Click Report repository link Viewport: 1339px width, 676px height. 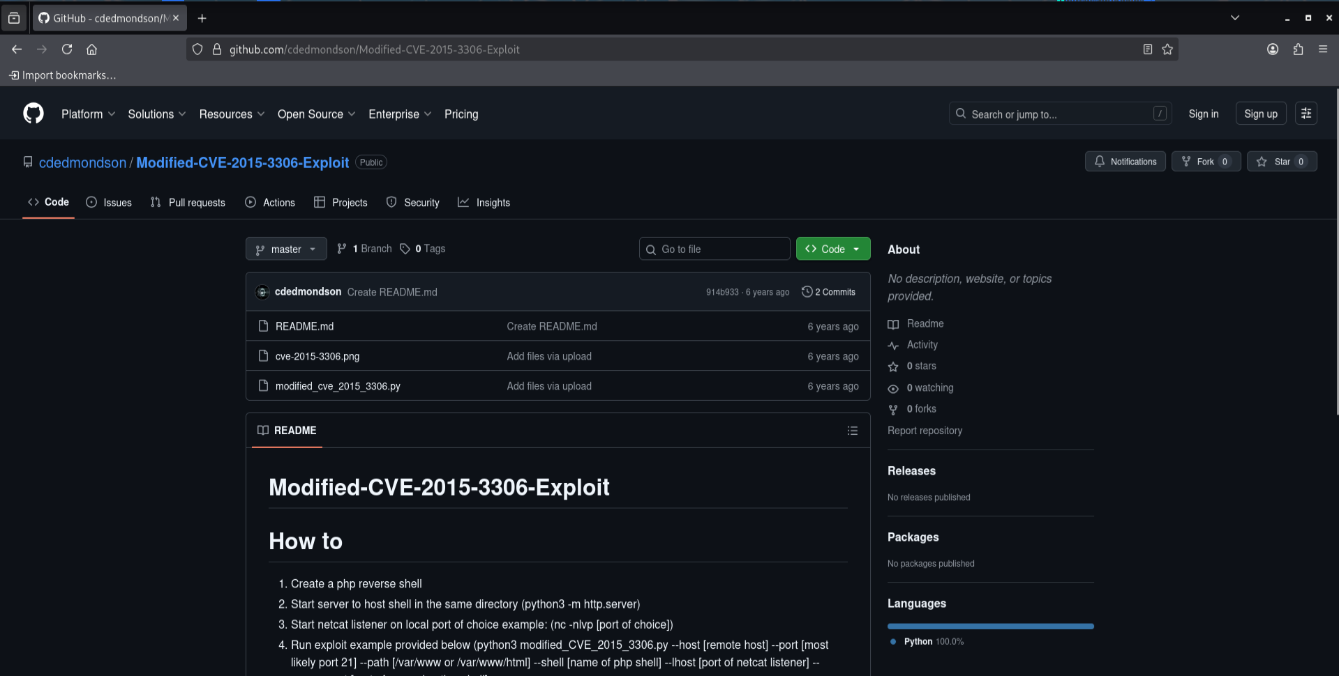point(925,431)
